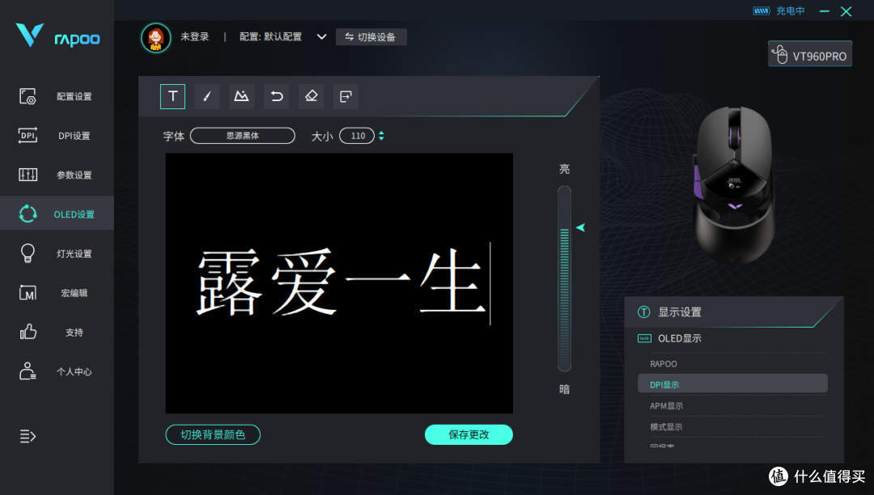Open the 宏编辑 macro editor
The width and height of the screenshot is (874, 495).
[x=57, y=293]
